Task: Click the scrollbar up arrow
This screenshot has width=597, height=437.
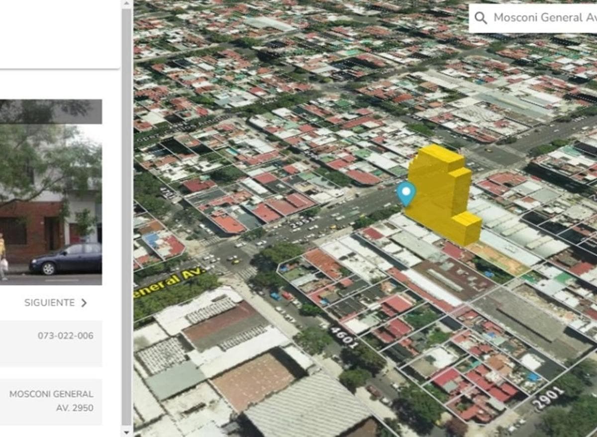Action: click(x=127, y=4)
